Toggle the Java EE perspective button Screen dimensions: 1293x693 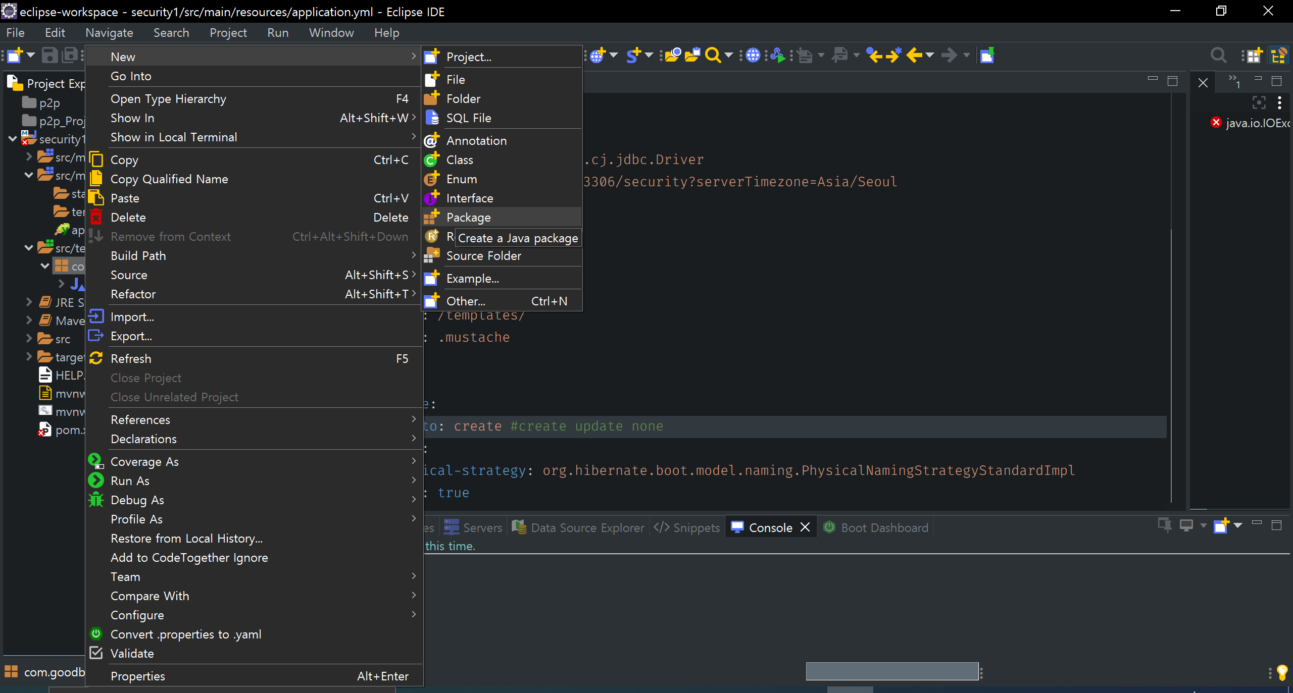(x=1279, y=55)
